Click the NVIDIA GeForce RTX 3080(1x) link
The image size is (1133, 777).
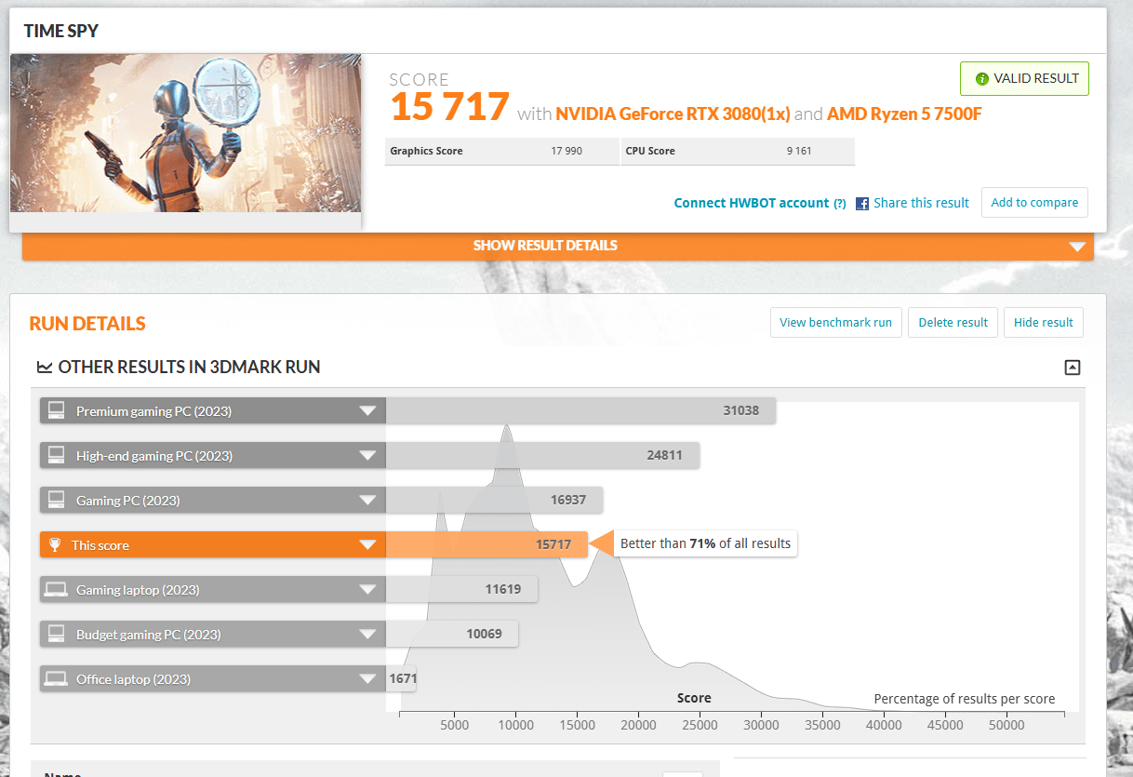pos(673,114)
